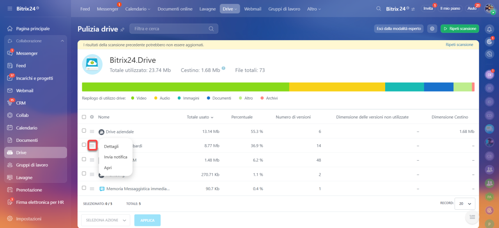Open Il mio piano

click(450, 9)
